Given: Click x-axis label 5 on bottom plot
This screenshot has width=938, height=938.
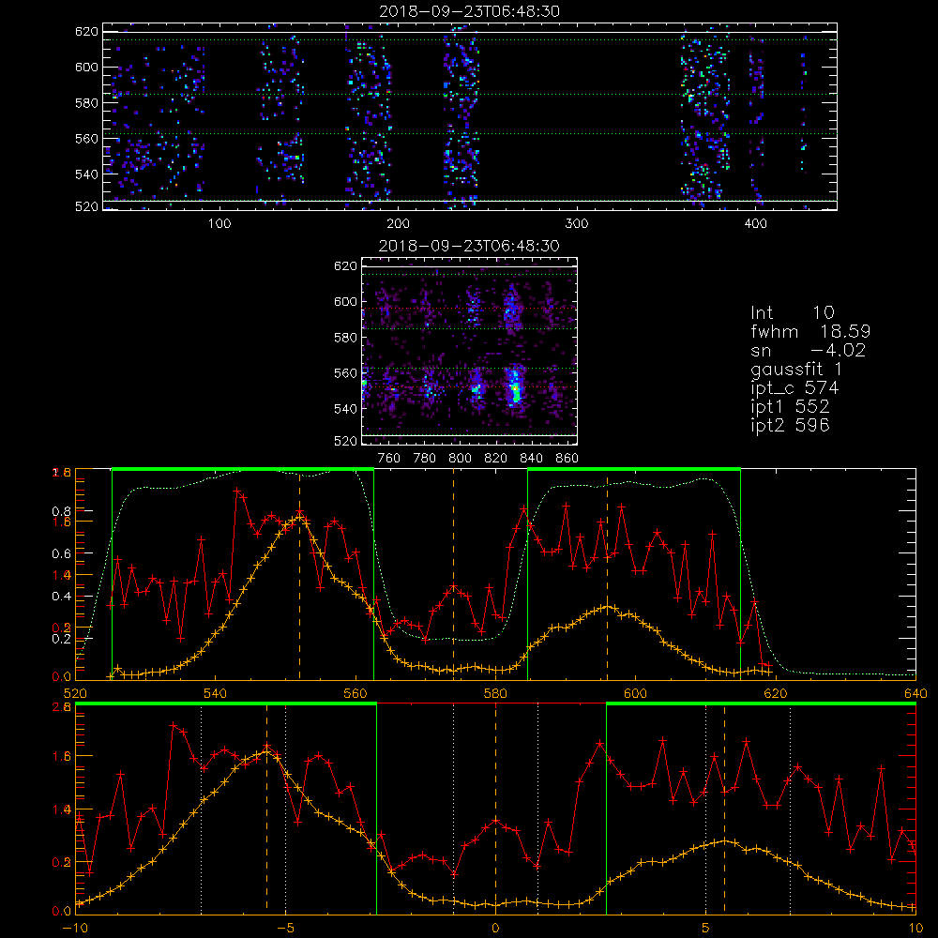Looking at the screenshot, I should point(705,928).
